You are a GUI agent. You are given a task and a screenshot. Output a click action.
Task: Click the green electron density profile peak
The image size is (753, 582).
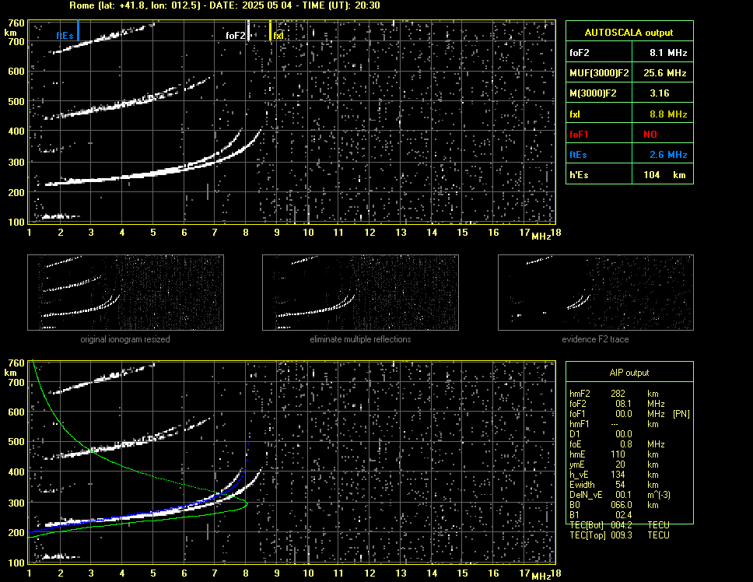click(x=246, y=503)
